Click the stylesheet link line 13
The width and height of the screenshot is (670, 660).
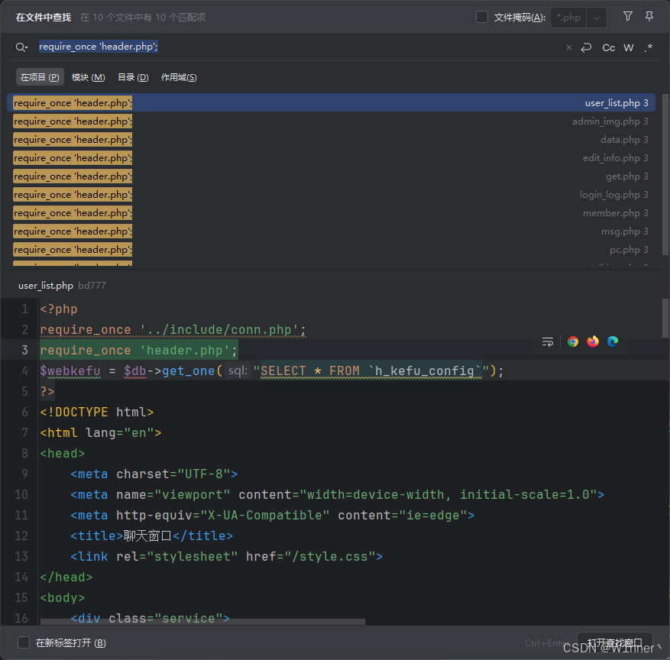(x=226, y=557)
